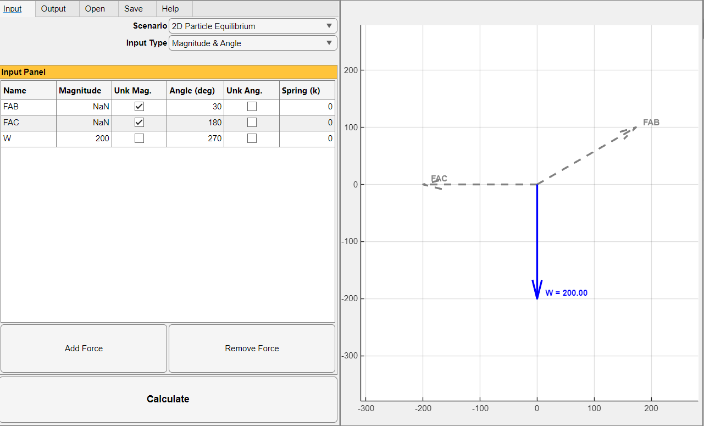Click the blue W force arrow in plot
The image size is (704, 426).
click(x=537, y=242)
